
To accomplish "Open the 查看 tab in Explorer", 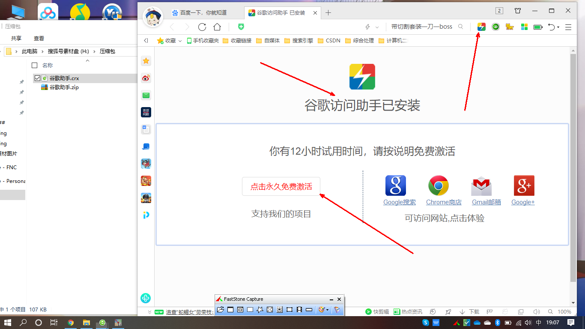I will 39,38.
